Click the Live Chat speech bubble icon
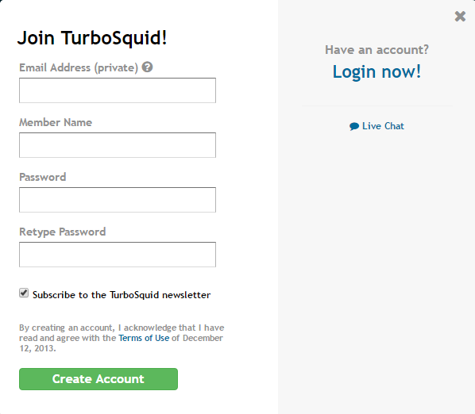Image resolution: width=475 pixels, height=414 pixels. point(353,126)
